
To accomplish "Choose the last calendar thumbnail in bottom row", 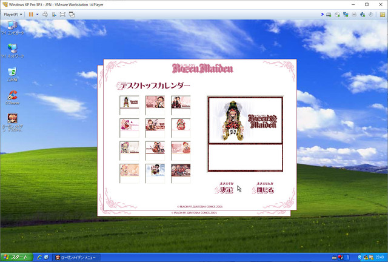I will (181, 173).
